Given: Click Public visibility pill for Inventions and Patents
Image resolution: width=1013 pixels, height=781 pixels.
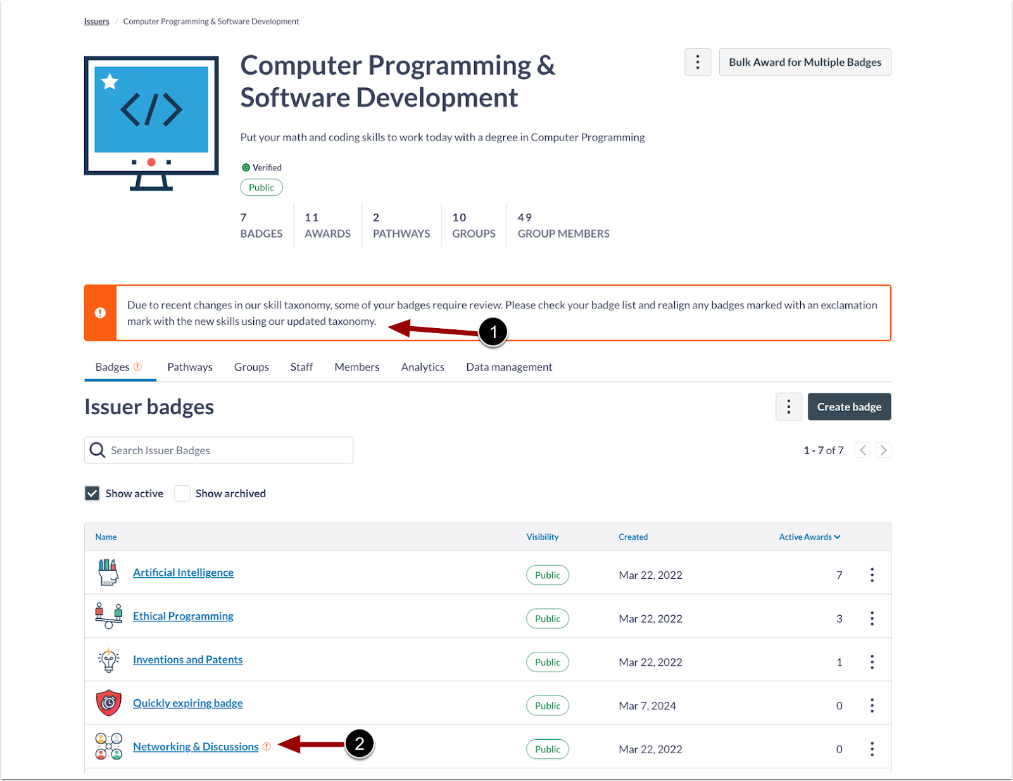Looking at the screenshot, I should 548,663.
